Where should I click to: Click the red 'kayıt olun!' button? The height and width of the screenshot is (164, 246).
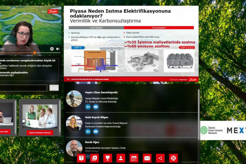coord(5,132)
